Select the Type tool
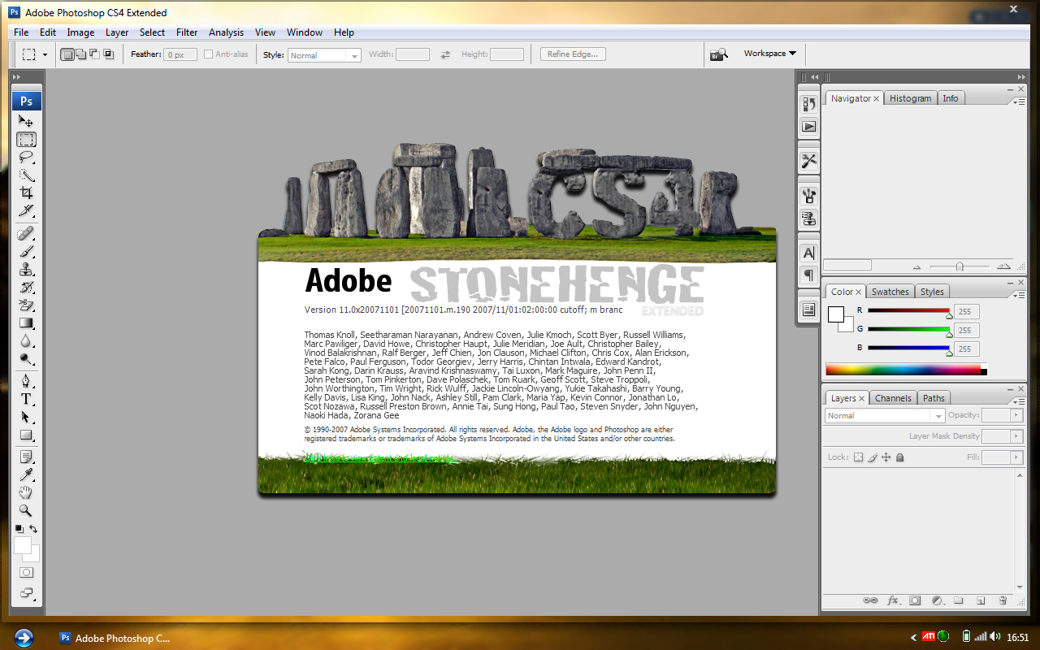The height and width of the screenshot is (650, 1040). pyautogui.click(x=27, y=400)
